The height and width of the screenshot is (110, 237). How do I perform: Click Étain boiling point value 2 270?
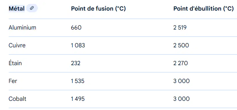(180, 63)
